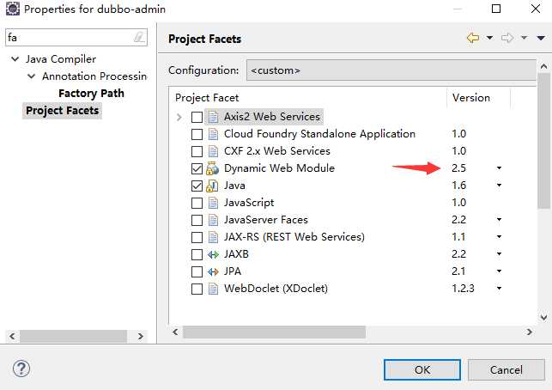Click the WebDoclet (XDoclet) document icon

[213, 289]
